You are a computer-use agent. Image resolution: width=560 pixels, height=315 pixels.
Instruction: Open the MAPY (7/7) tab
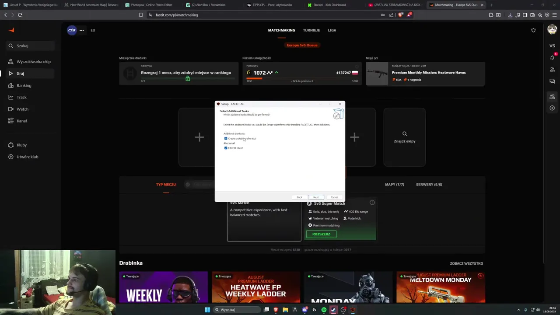[x=395, y=185]
